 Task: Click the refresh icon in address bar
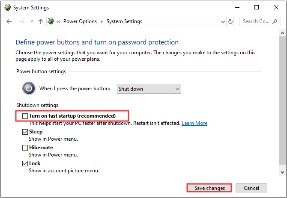[231, 21]
